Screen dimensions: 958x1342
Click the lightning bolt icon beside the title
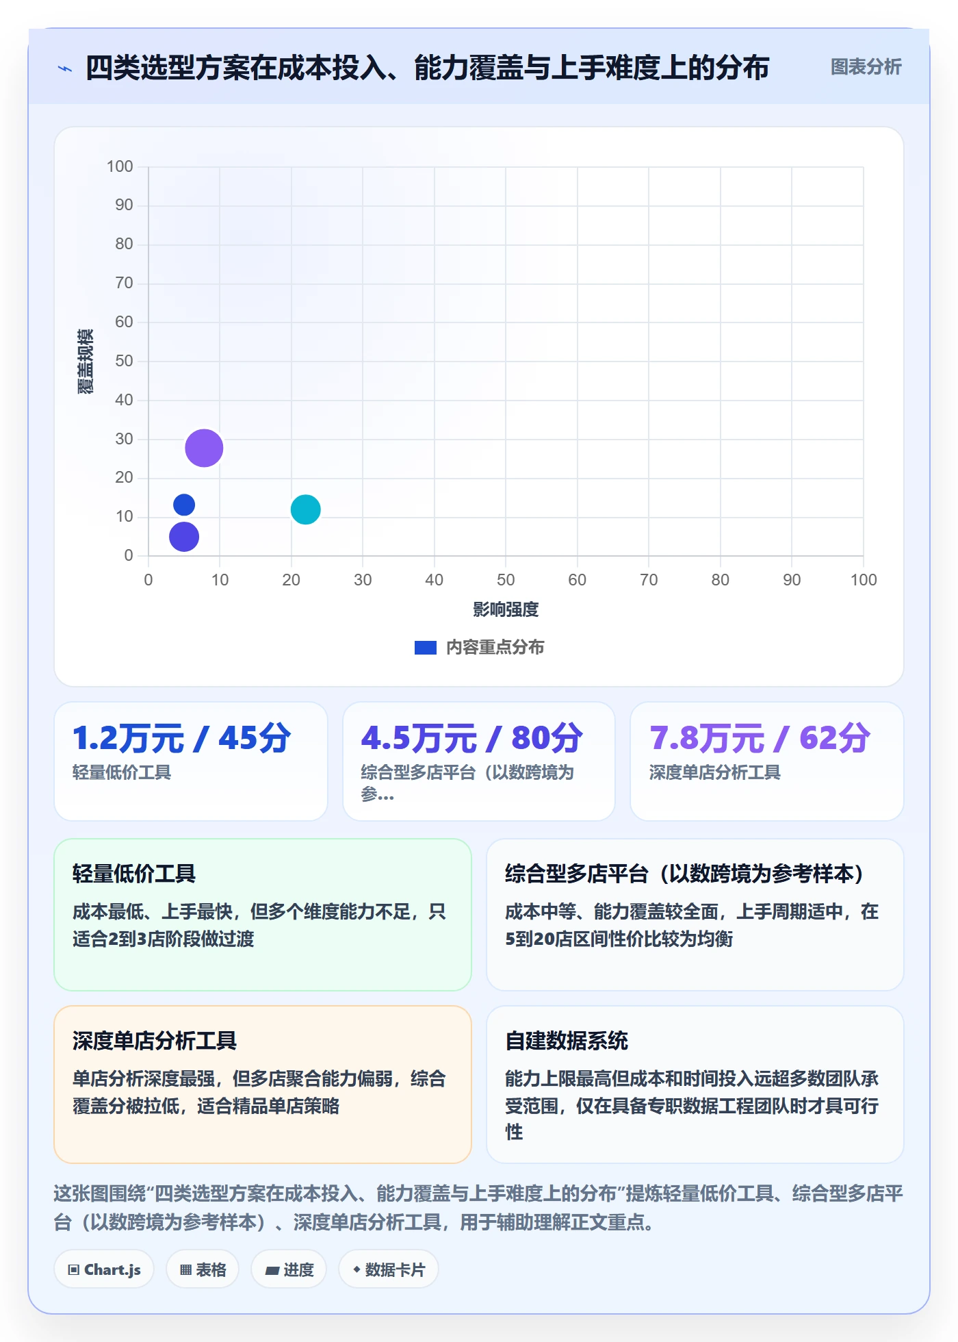click(x=65, y=68)
